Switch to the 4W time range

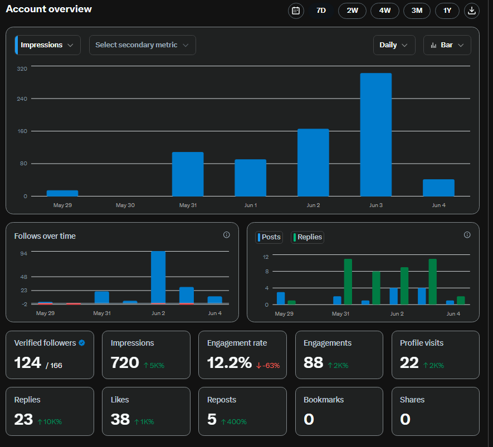[x=385, y=11]
